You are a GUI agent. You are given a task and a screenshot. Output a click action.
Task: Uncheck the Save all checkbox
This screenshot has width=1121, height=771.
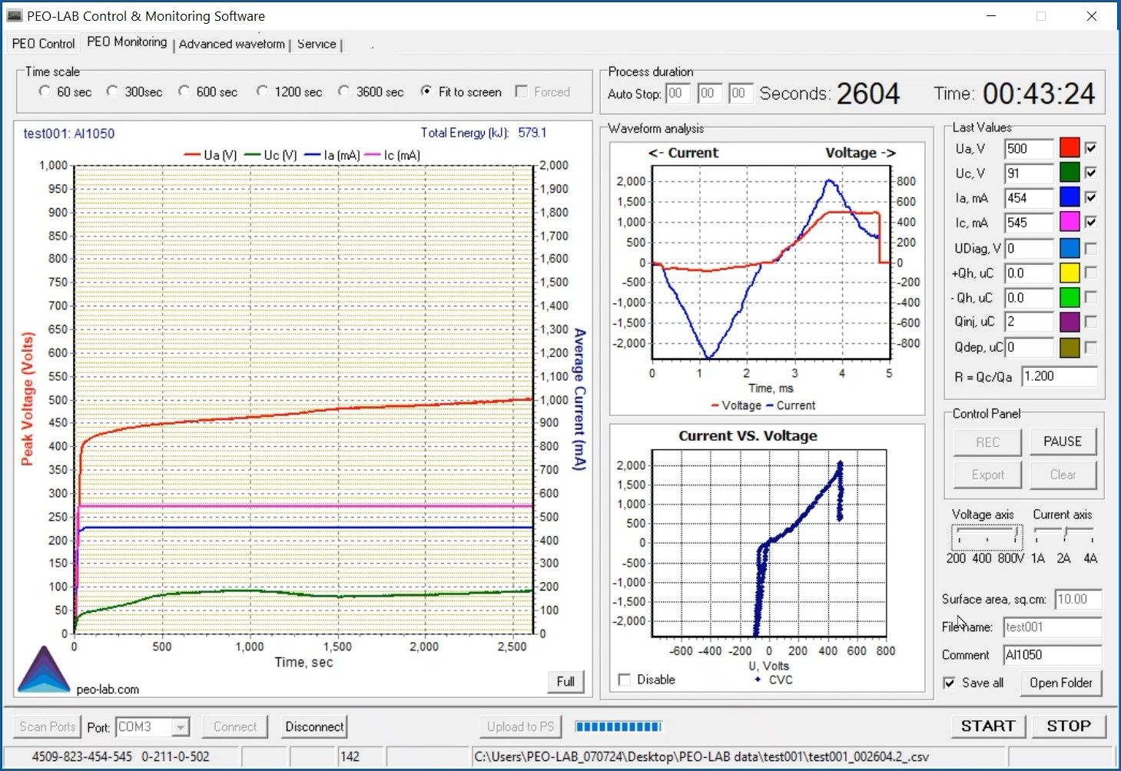pos(950,683)
